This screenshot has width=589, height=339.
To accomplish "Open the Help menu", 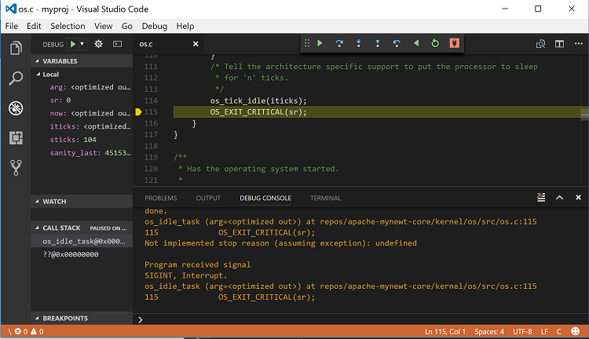I will 185,26.
